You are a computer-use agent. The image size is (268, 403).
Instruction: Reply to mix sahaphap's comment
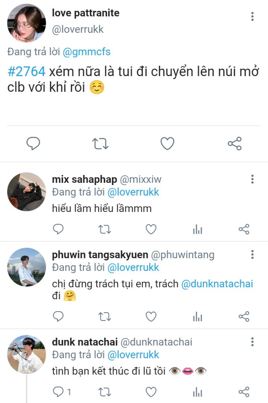pos(58,229)
